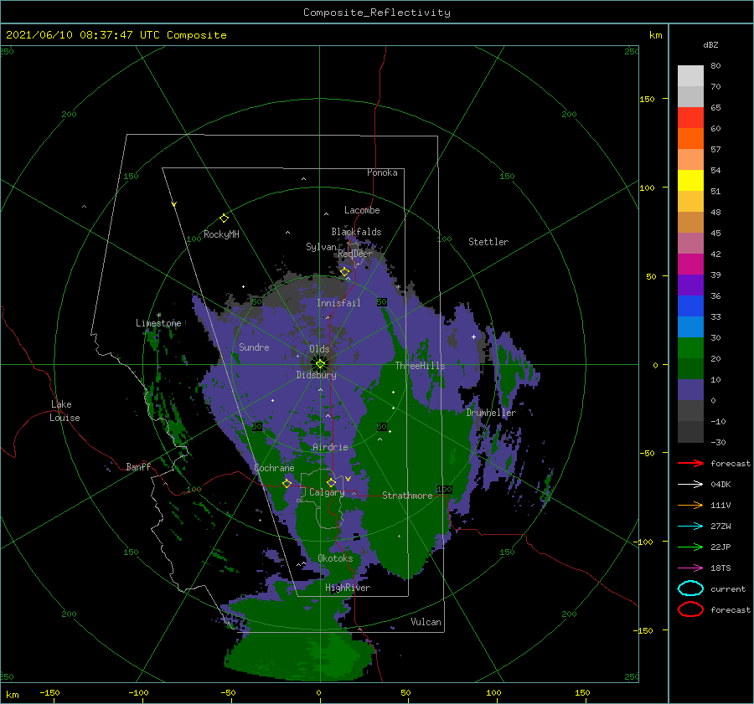The image size is (754, 704).
Task: Click the white 04DK arrow legend icon
Action: pyautogui.click(x=690, y=484)
